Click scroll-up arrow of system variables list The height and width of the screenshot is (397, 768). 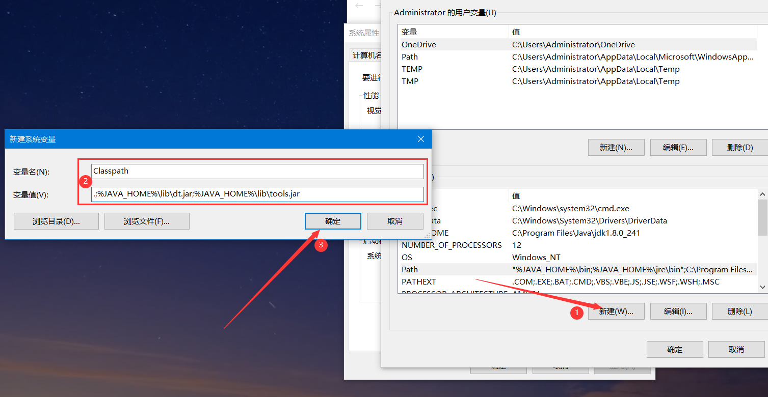tap(762, 194)
